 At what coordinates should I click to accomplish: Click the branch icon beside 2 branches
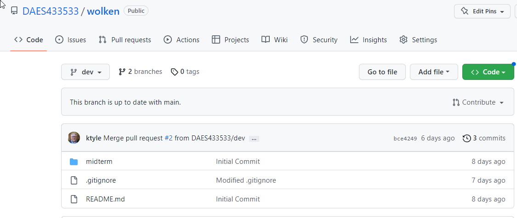[x=122, y=72]
